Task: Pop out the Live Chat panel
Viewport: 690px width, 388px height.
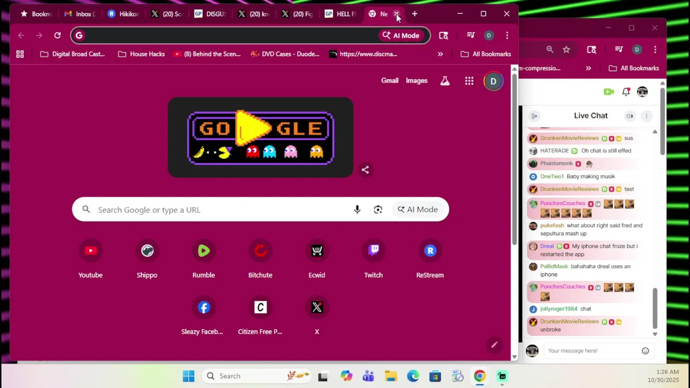Action: click(630, 116)
